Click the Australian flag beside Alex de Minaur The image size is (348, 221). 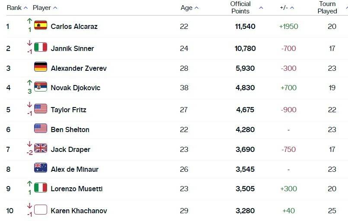click(x=41, y=168)
